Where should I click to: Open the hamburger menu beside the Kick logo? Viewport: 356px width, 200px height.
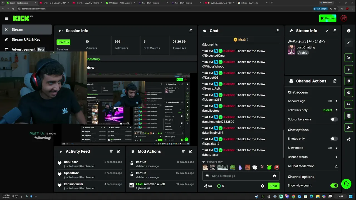click(x=7, y=18)
